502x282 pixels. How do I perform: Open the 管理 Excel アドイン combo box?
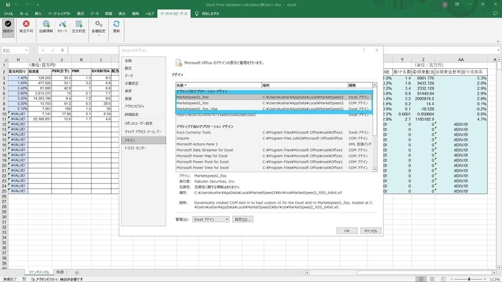point(211,219)
